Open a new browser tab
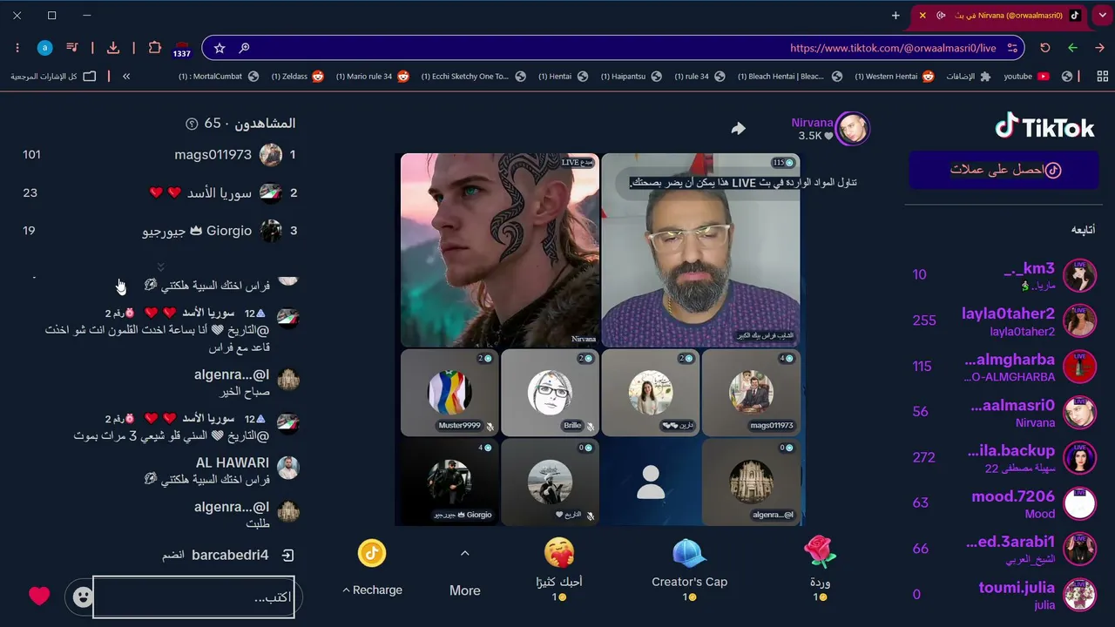 tap(895, 16)
